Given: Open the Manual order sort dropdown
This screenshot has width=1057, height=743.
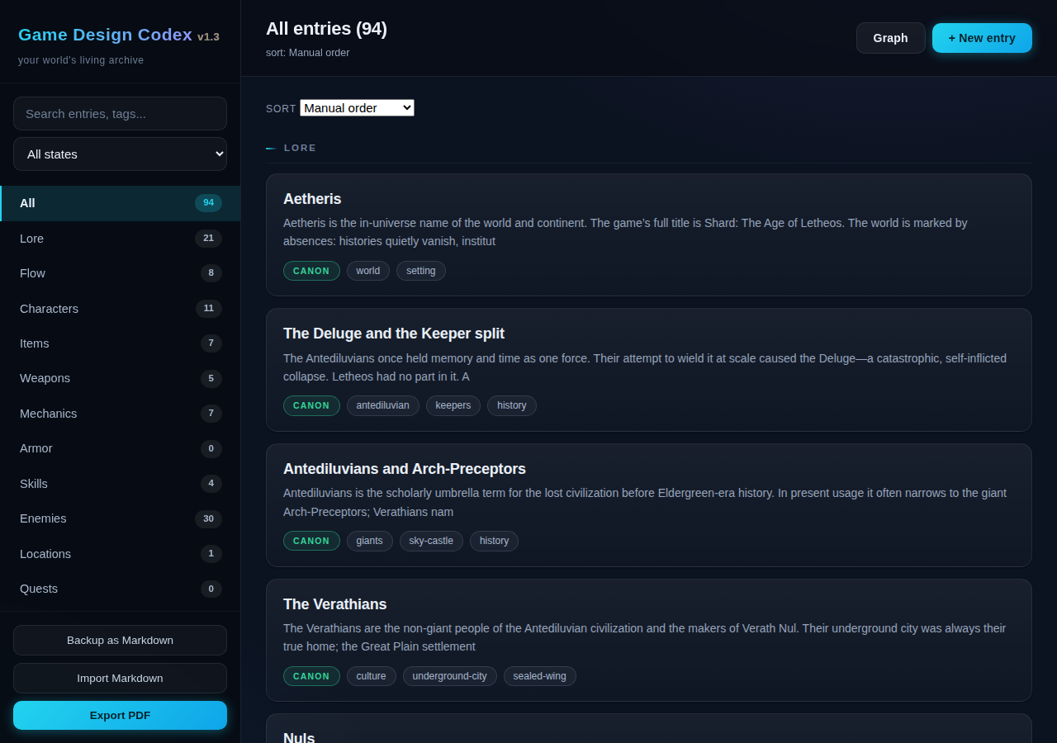Looking at the screenshot, I should coord(357,108).
